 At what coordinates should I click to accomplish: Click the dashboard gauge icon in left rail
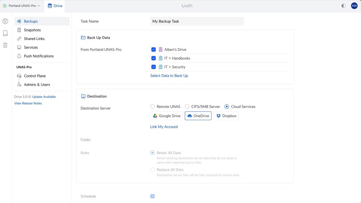pyautogui.click(x=5, y=21)
